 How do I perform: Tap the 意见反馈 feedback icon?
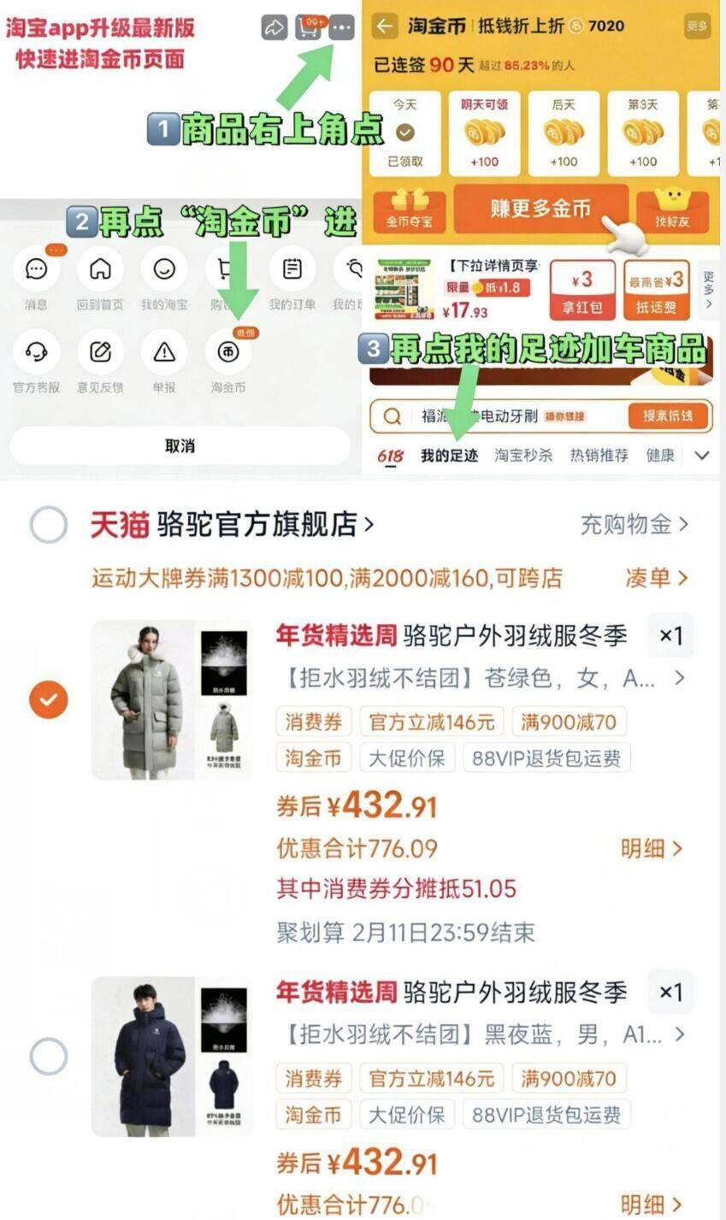click(x=100, y=352)
